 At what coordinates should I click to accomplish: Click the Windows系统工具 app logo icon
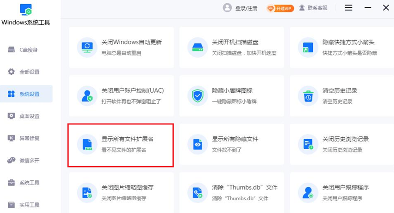point(26,10)
